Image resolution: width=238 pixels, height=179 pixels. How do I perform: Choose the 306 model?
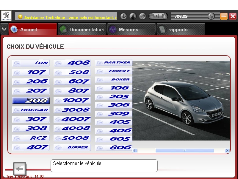tap(114, 105)
